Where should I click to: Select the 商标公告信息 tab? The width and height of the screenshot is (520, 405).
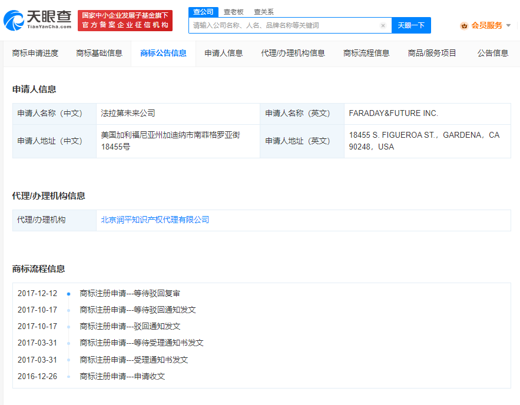pos(163,53)
